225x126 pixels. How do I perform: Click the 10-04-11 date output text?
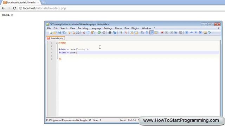click(x=7, y=15)
